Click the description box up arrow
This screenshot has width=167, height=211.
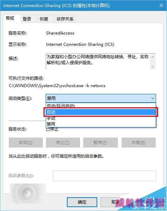point(153,57)
